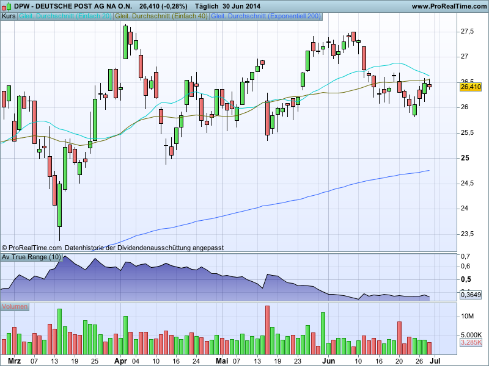Click the 27 price axis label
The width and height of the screenshot is (489, 366).
coord(465,57)
